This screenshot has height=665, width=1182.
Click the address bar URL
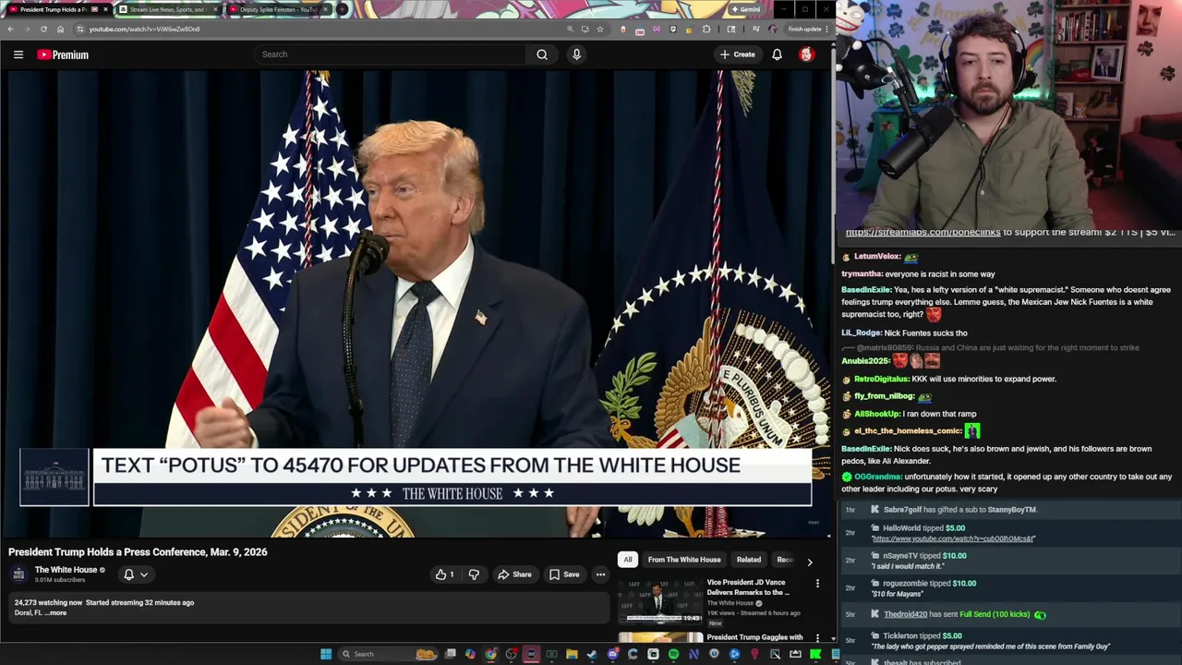click(144, 29)
